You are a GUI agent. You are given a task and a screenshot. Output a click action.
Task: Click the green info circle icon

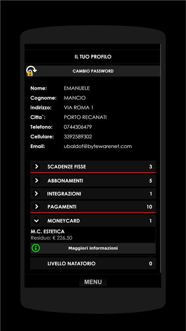pyautogui.click(x=36, y=248)
